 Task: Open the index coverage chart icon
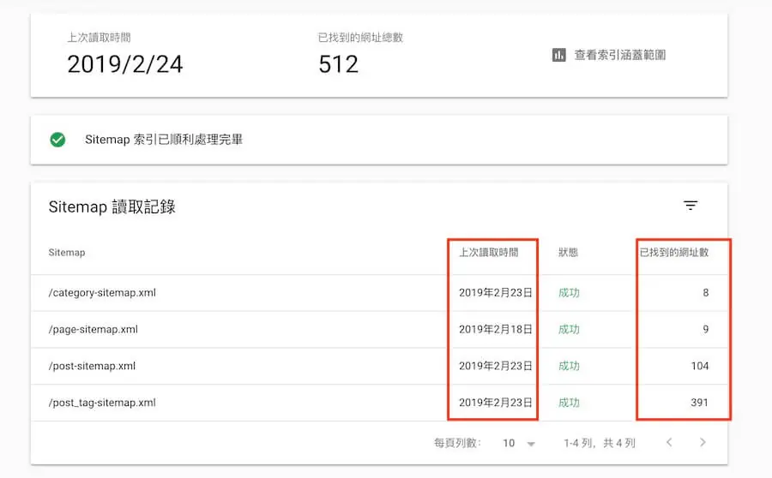558,55
